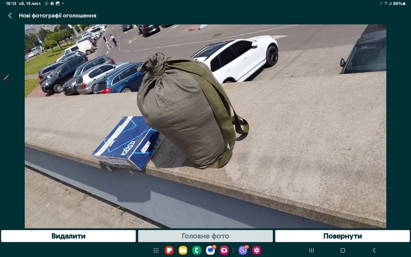Open the red Samsung Notes app
This screenshot has width=411, height=257.
click(x=169, y=250)
